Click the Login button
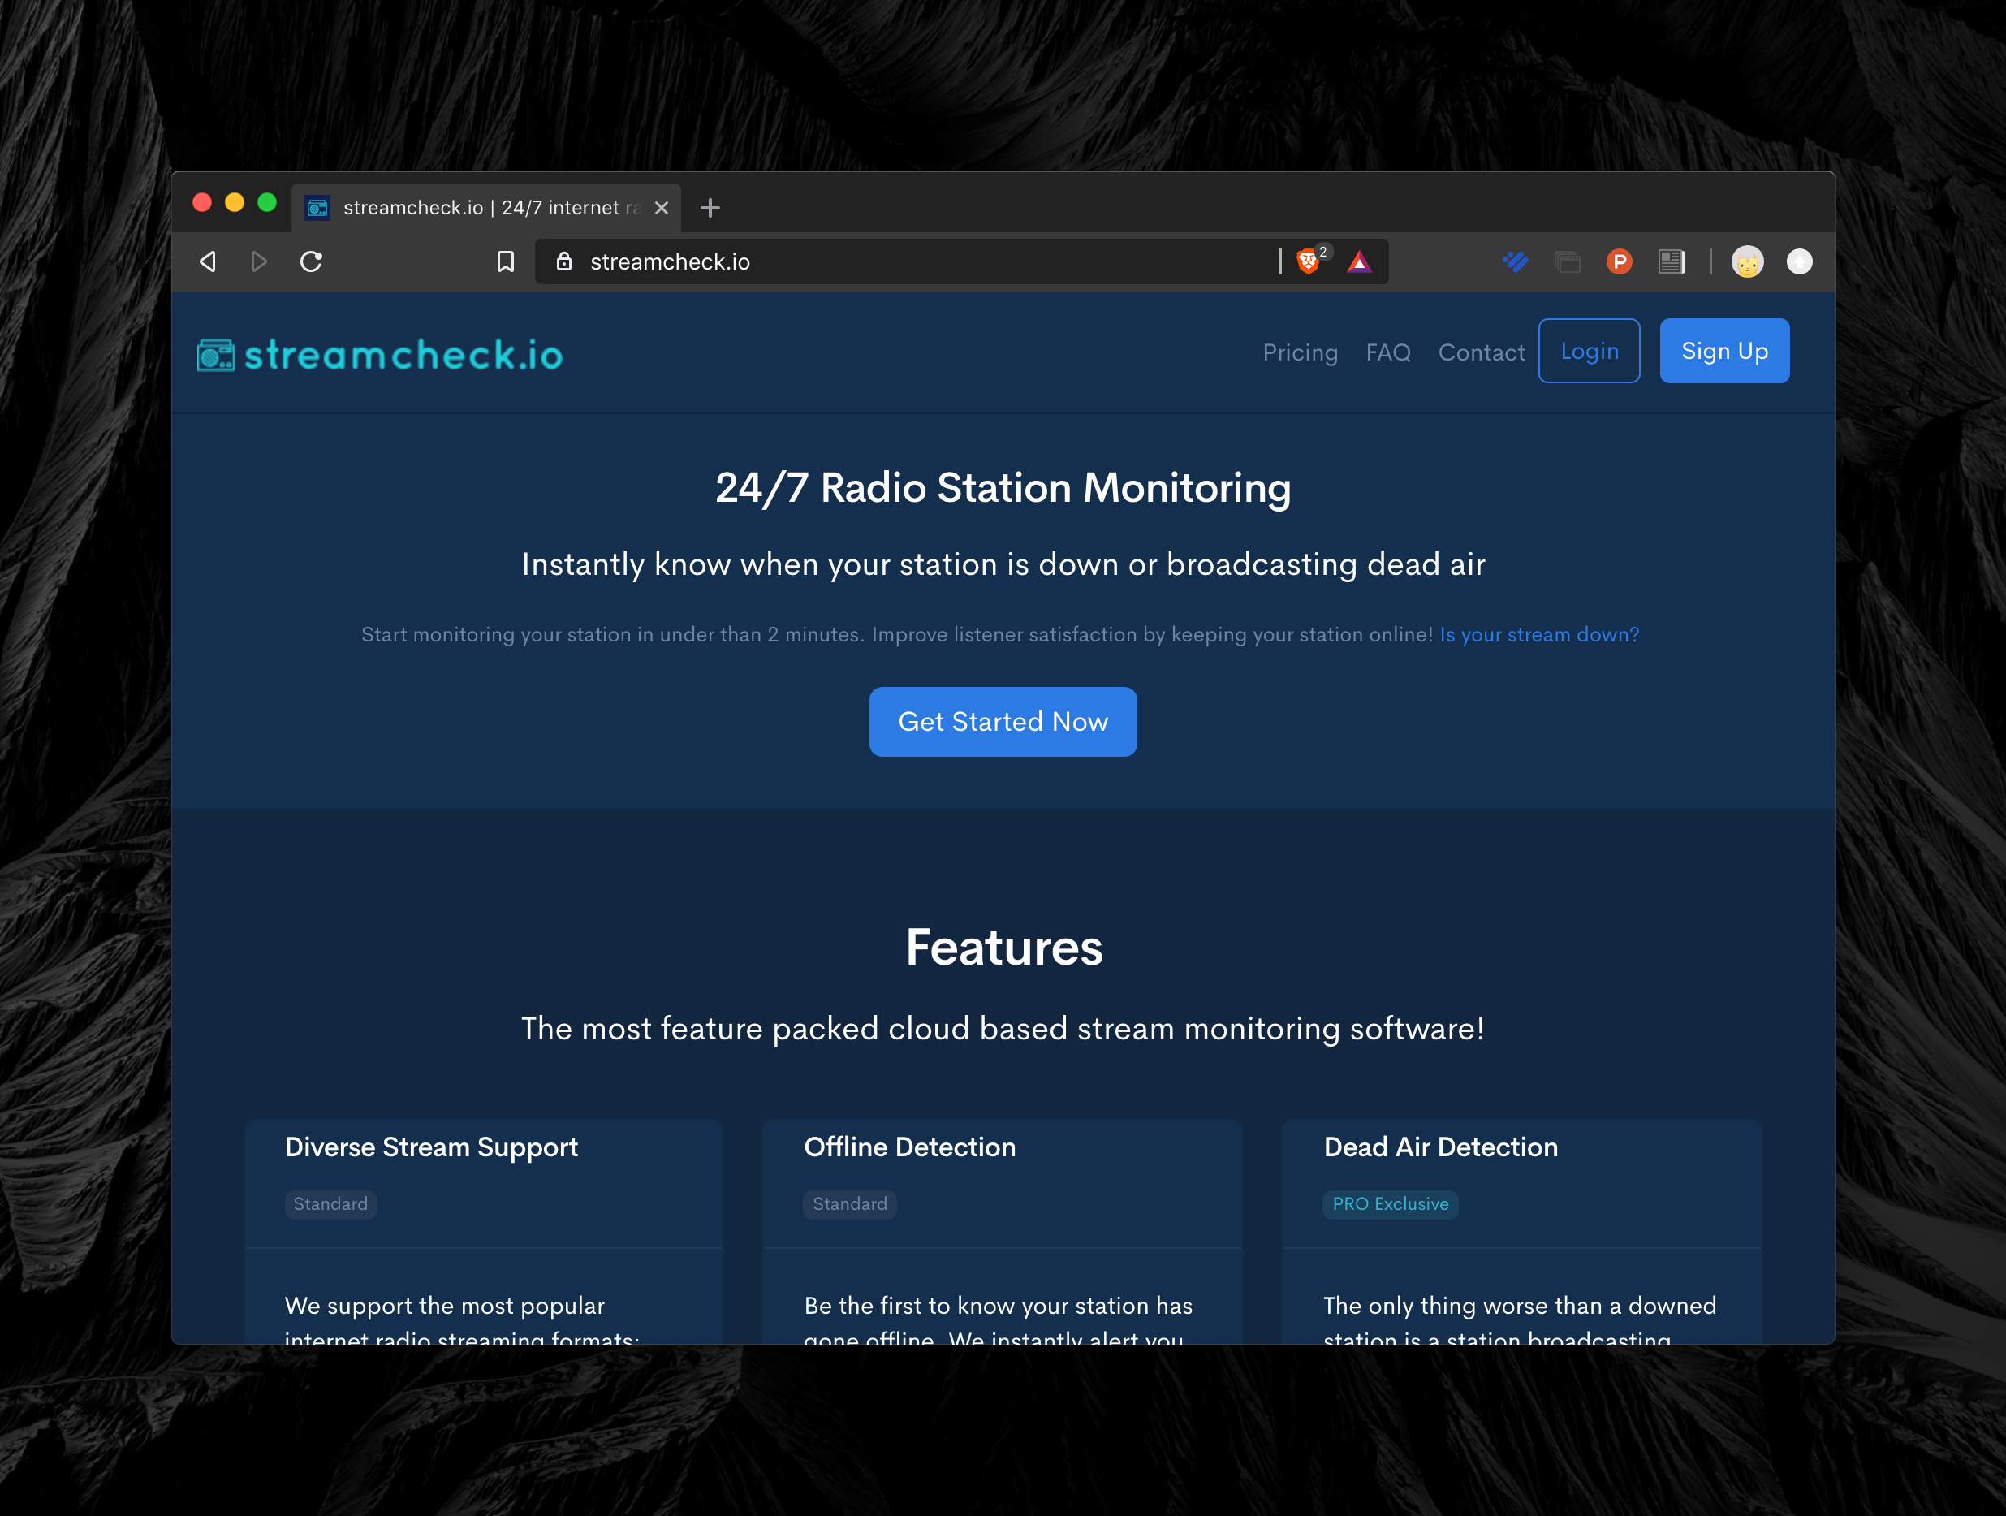Screen dimensions: 2006x1516 1588,351
